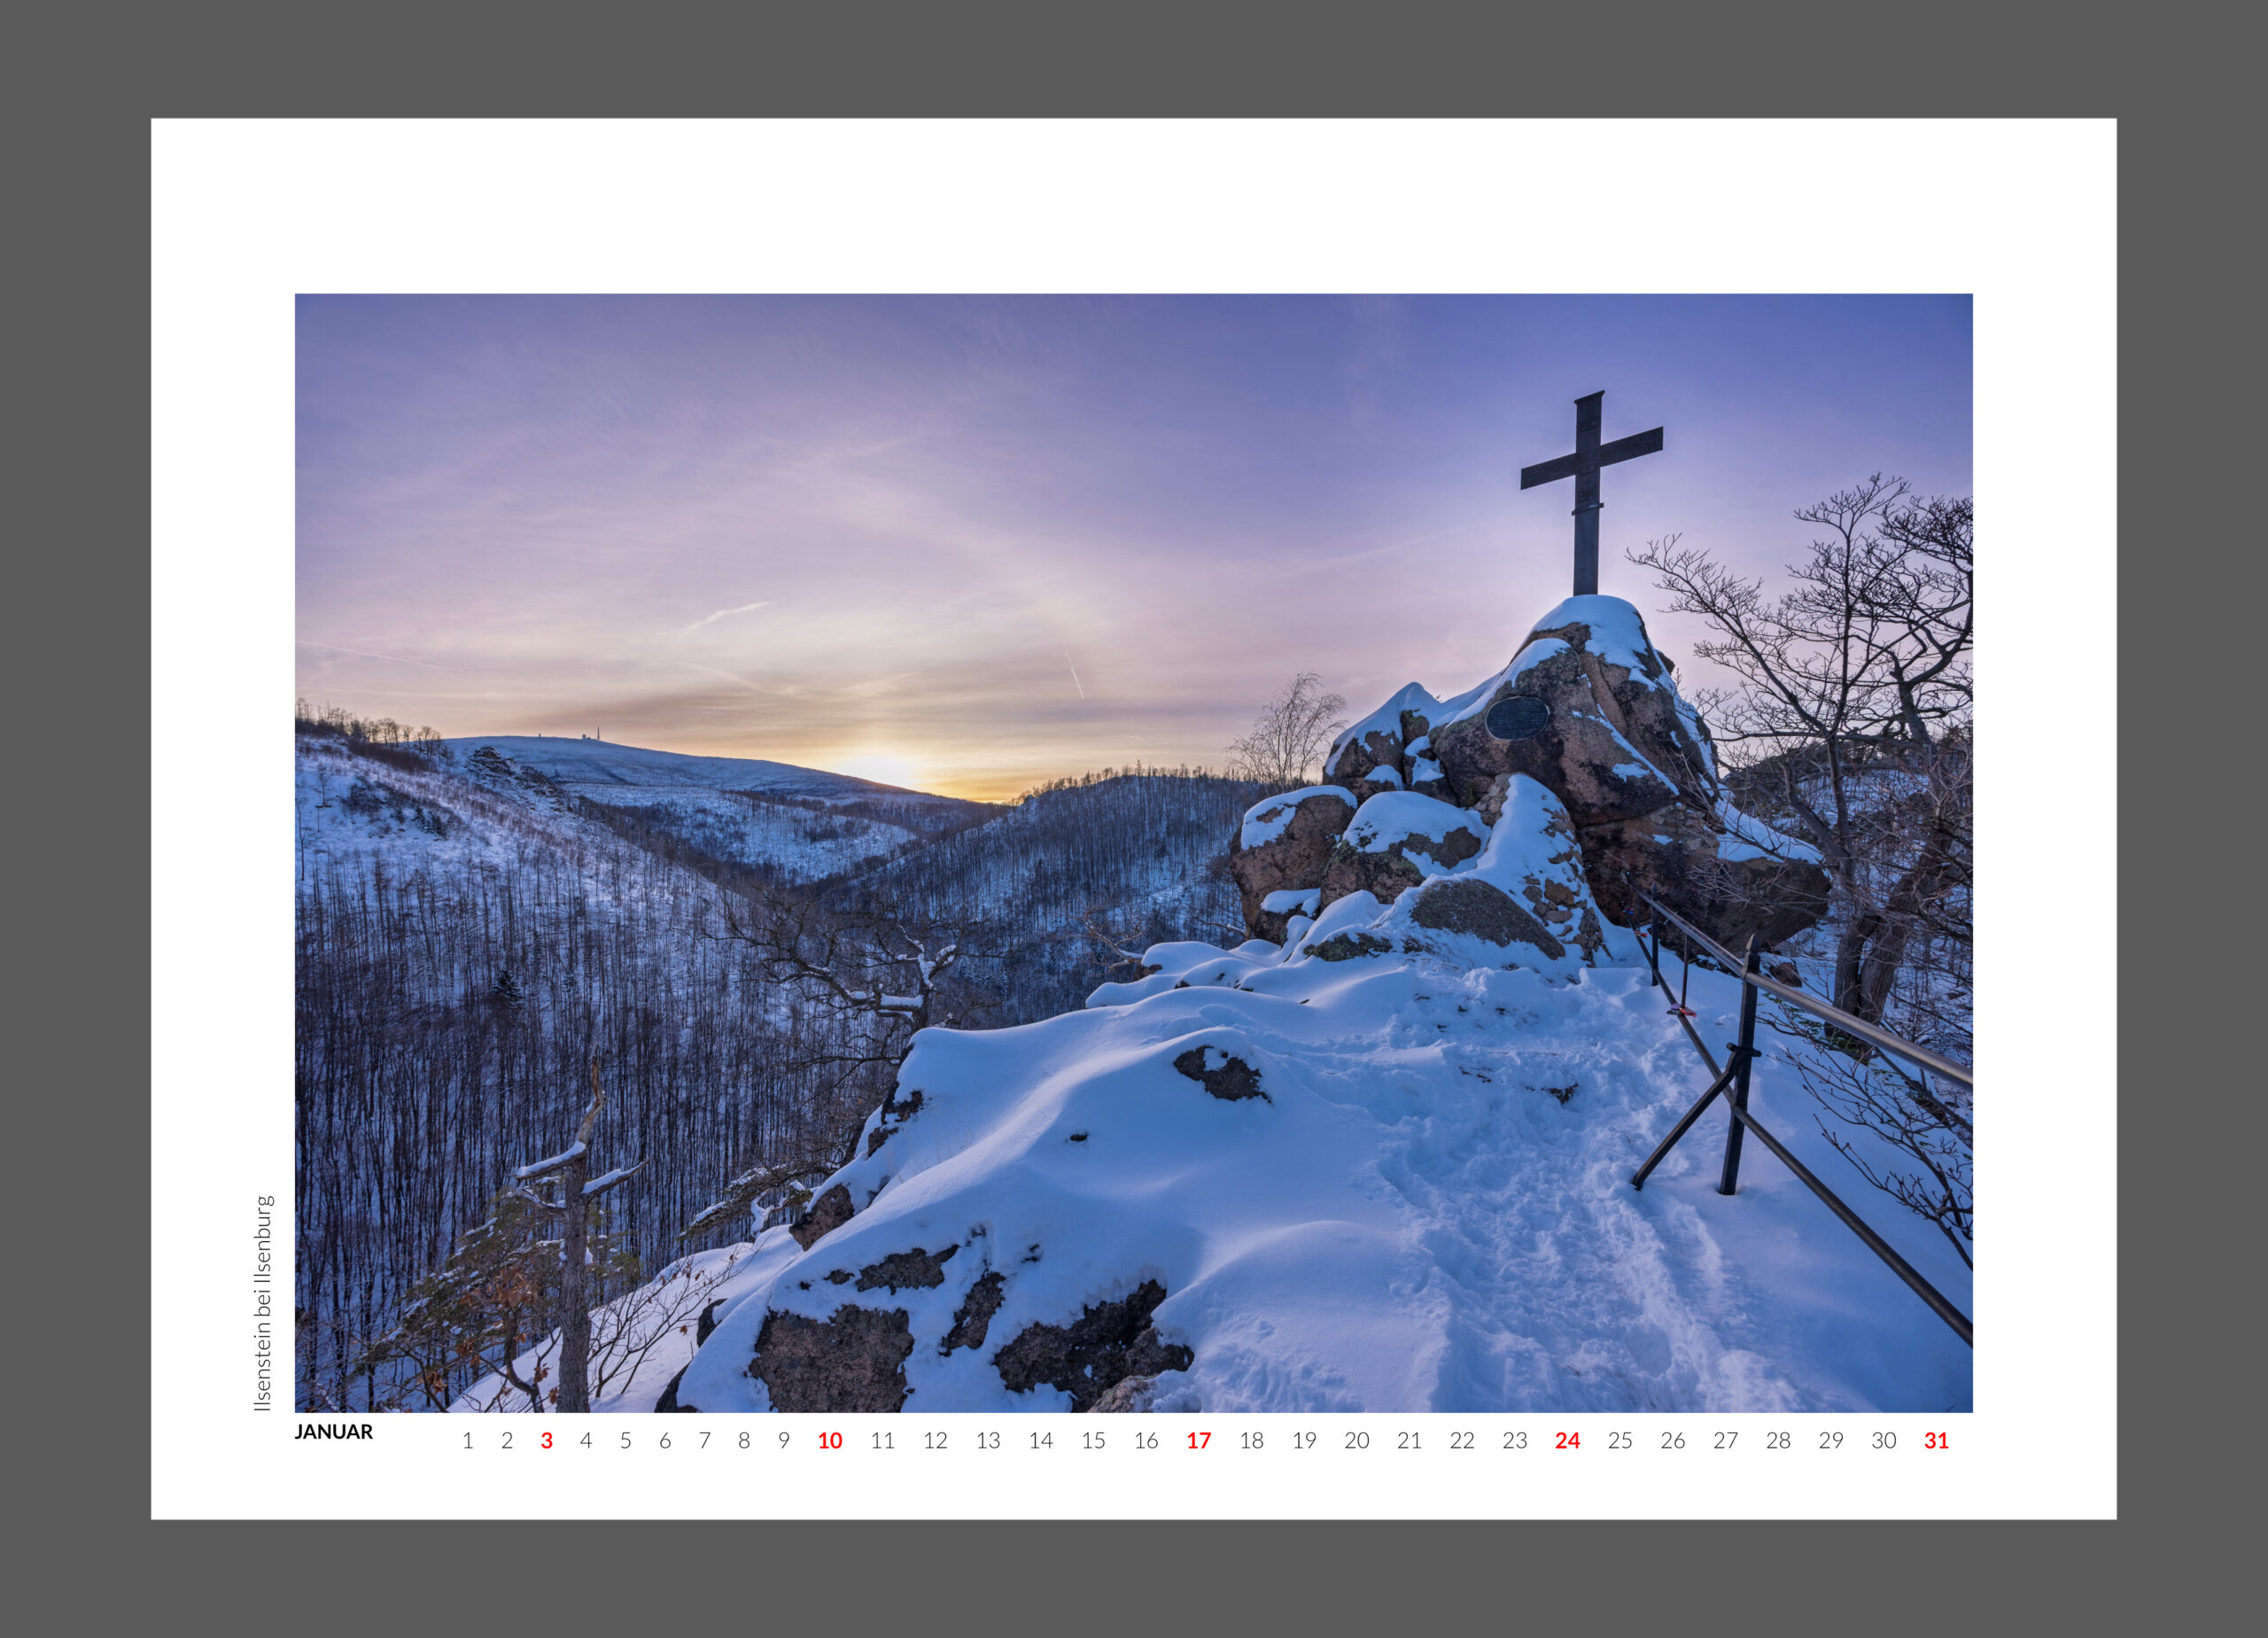Select date 1 in January row
The width and height of the screenshot is (2268, 1638).
[x=467, y=1440]
